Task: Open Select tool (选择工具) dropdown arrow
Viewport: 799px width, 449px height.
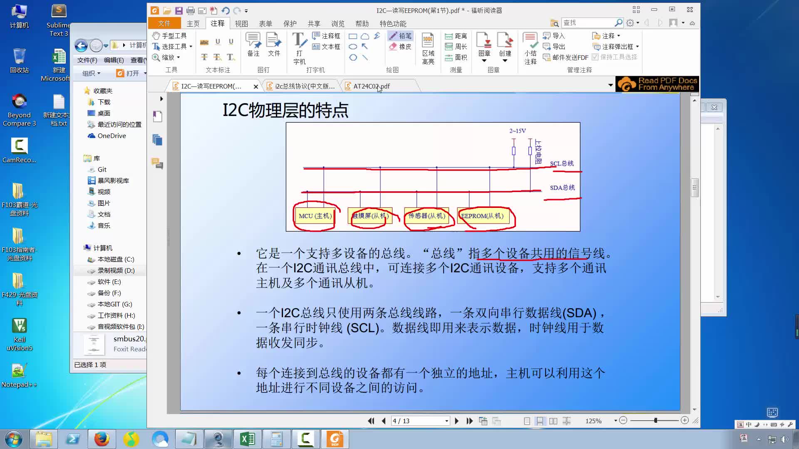Action: (x=191, y=47)
